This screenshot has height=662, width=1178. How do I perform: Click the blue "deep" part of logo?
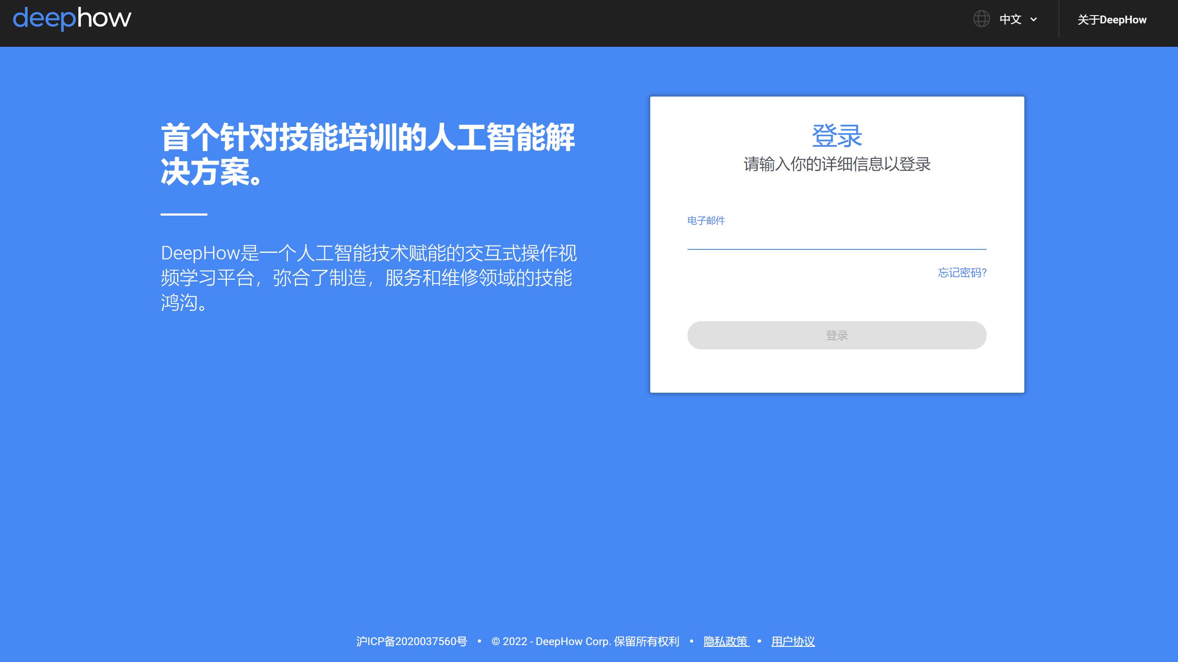[44, 19]
